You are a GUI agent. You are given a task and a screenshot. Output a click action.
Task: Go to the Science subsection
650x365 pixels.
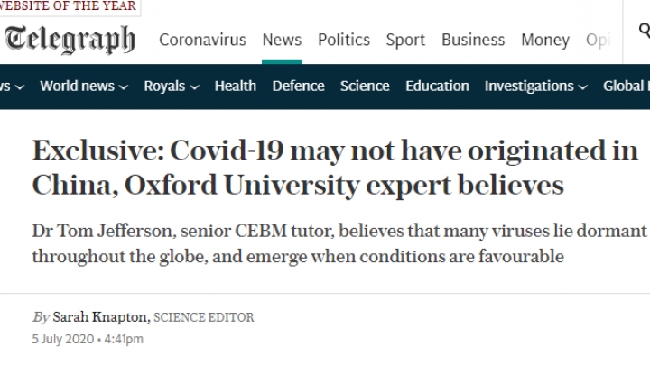click(x=365, y=87)
